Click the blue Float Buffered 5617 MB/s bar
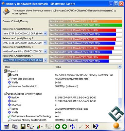 pyautogui.click(x=82, y=34)
